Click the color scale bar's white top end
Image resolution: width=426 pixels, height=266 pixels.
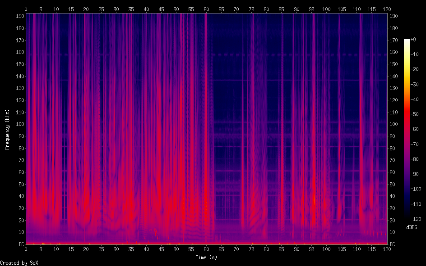pyautogui.click(x=407, y=41)
